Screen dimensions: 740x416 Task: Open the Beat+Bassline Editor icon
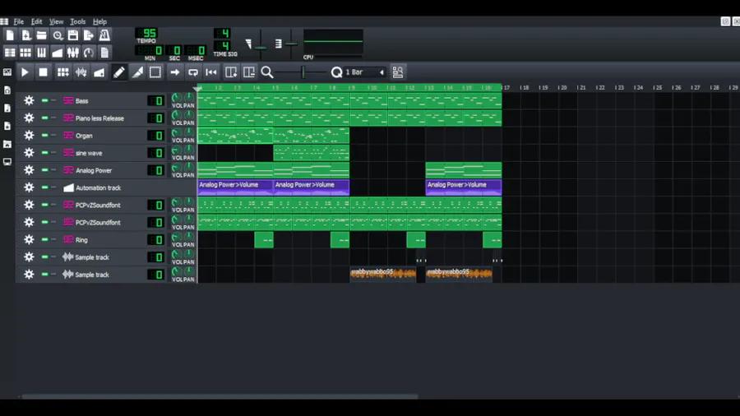(25, 53)
